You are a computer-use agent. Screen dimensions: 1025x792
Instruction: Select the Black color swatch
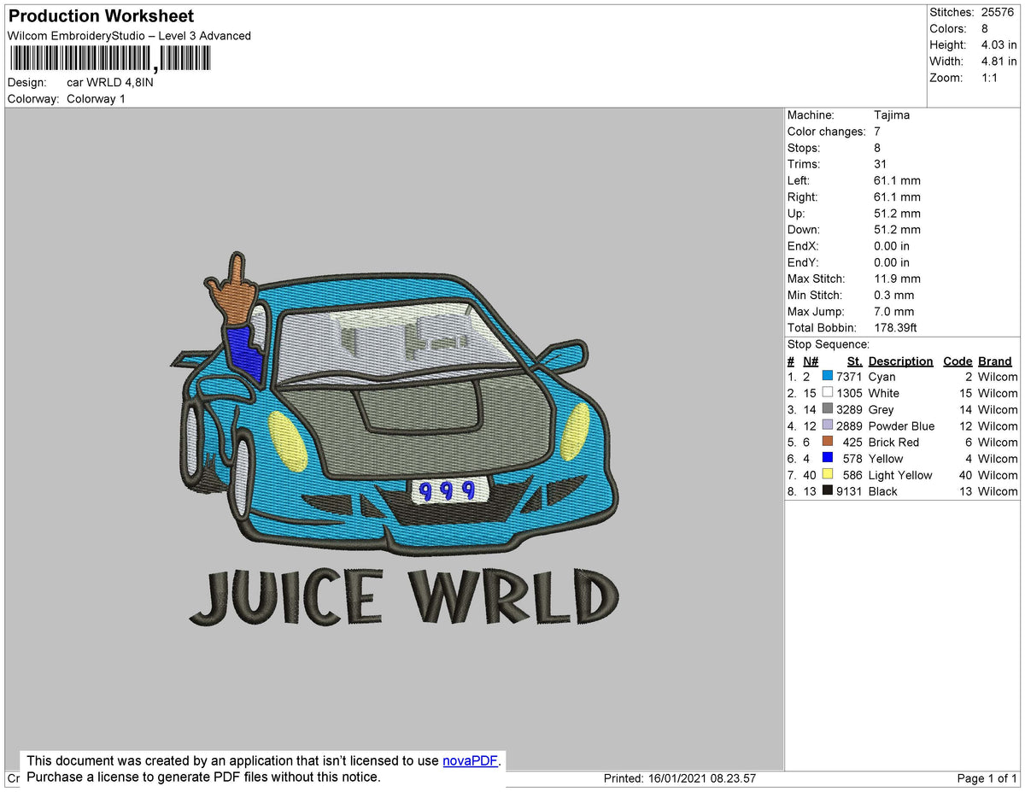[x=829, y=491]
